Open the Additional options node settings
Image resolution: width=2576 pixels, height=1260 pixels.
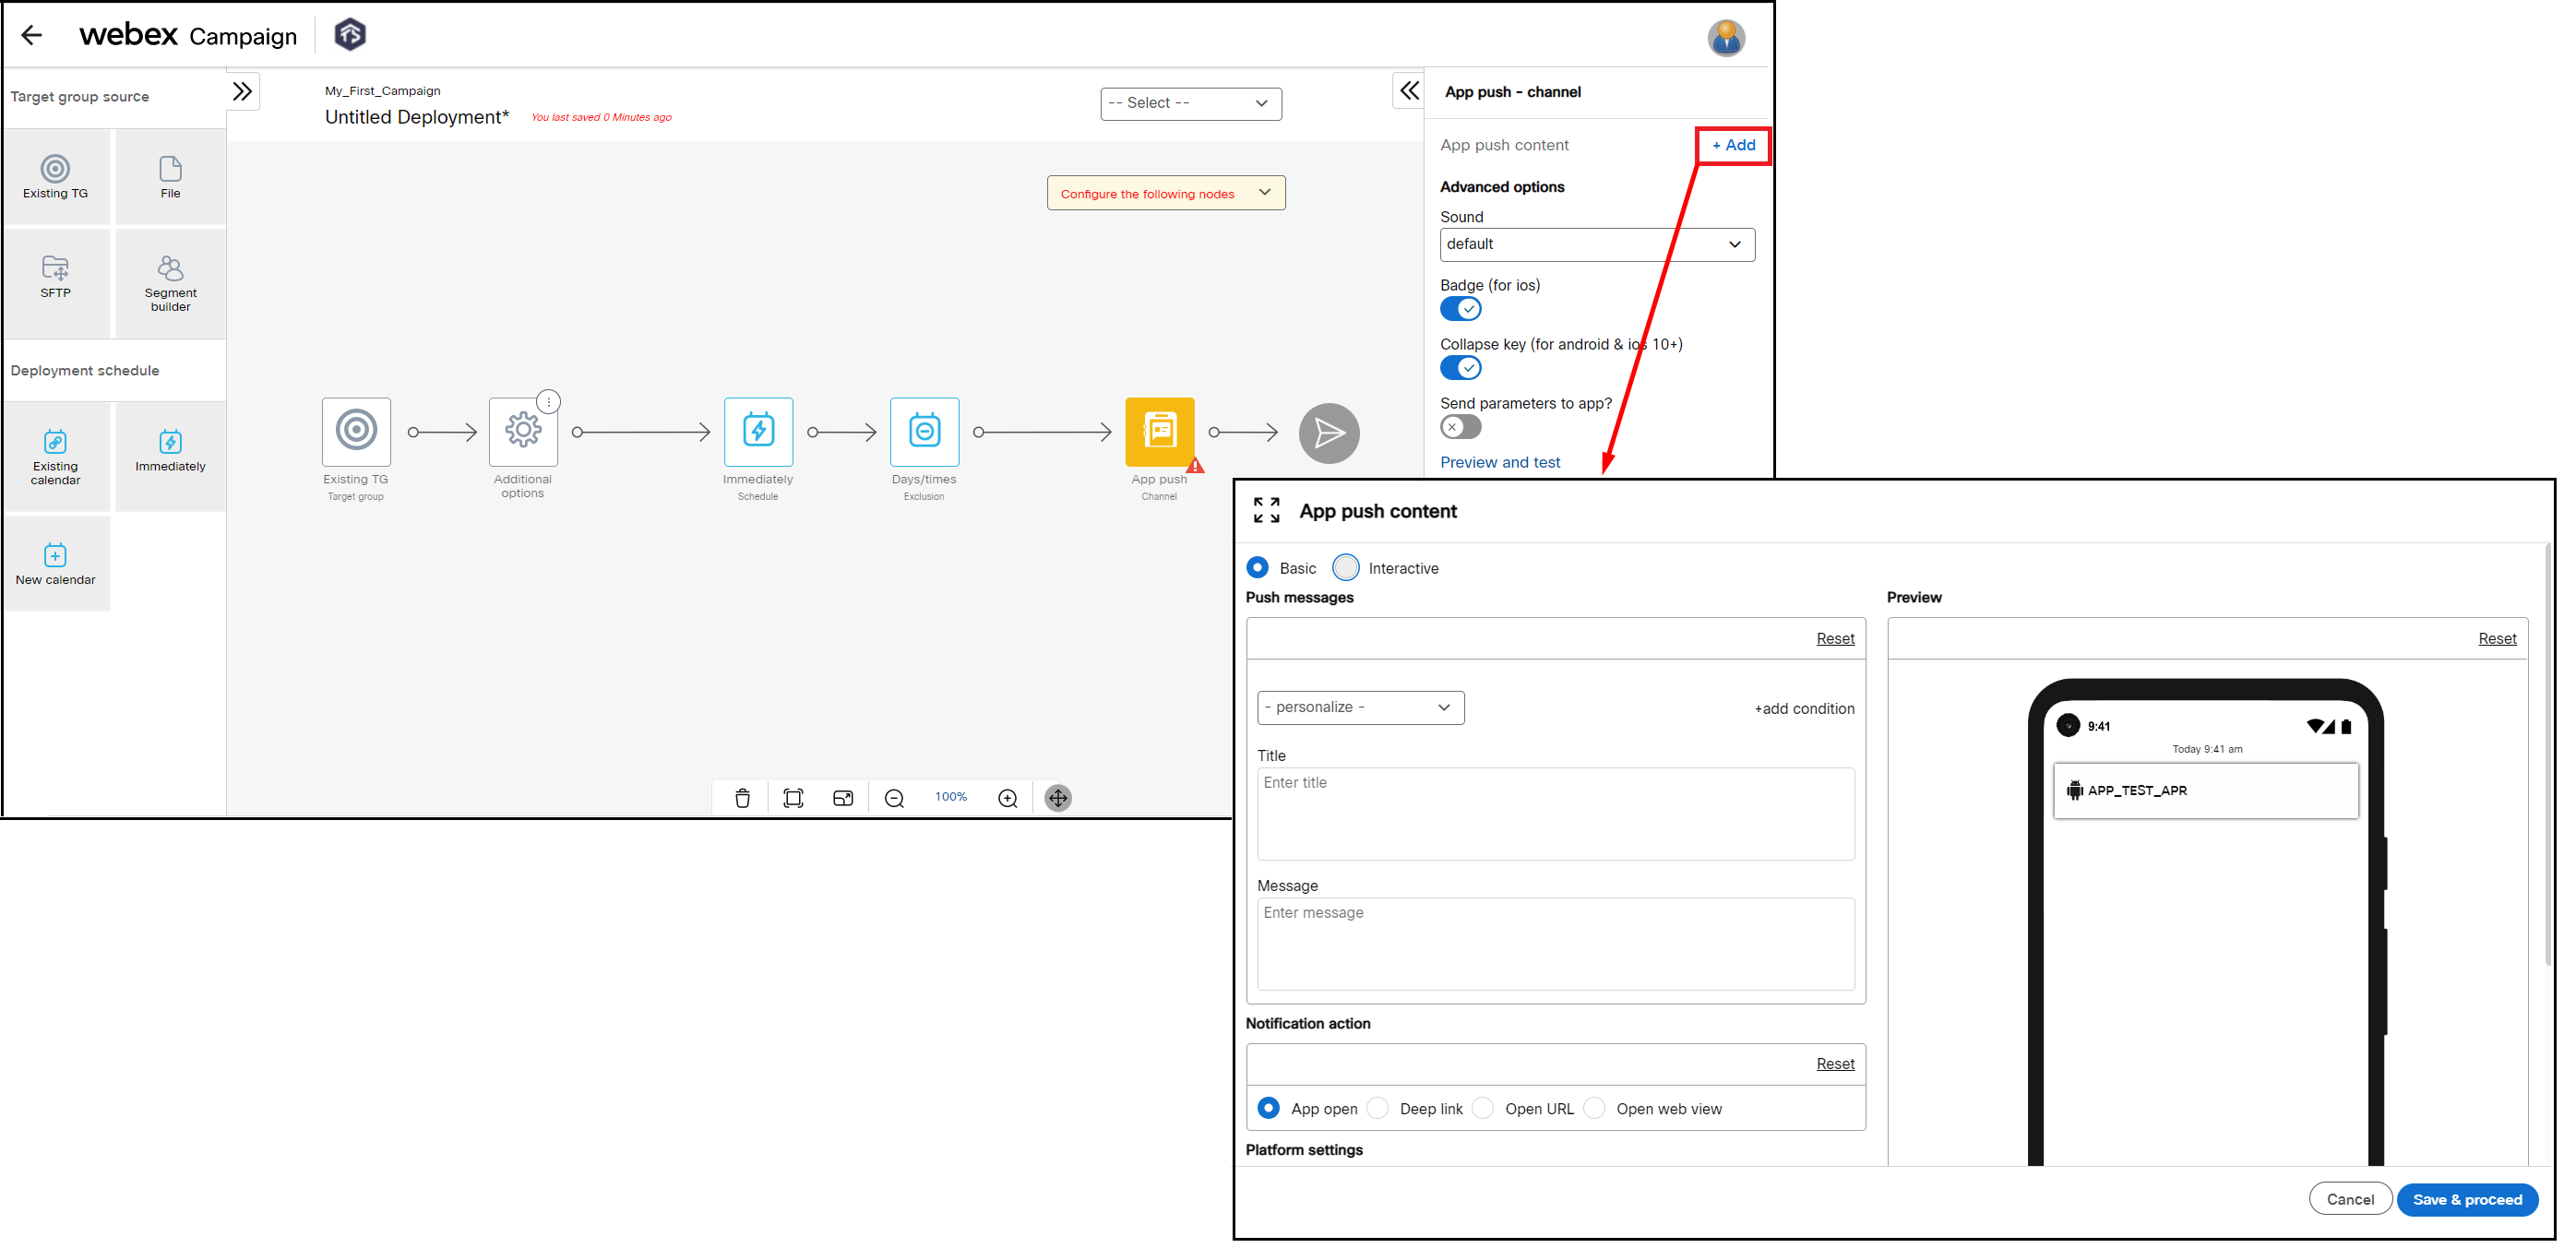point(522,431)
